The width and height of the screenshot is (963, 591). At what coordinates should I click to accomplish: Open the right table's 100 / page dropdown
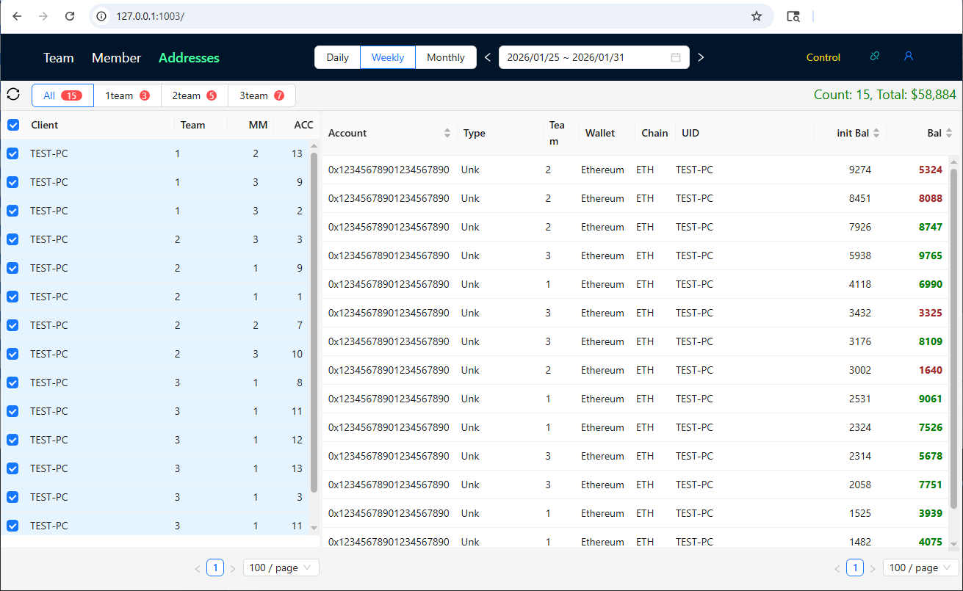[x=920, y=568]
